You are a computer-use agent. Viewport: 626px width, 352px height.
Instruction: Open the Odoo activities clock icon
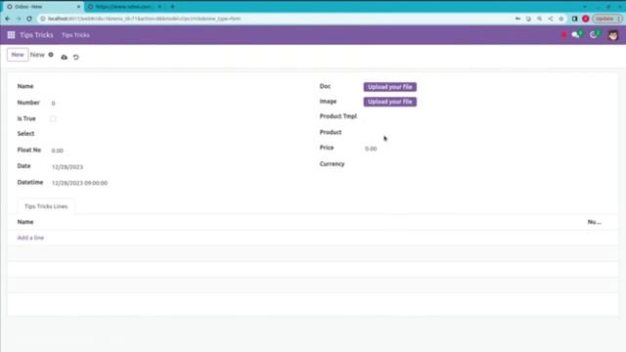tap(595, 35)
